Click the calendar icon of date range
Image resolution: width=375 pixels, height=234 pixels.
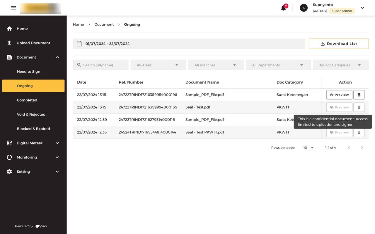click(79, 44)
